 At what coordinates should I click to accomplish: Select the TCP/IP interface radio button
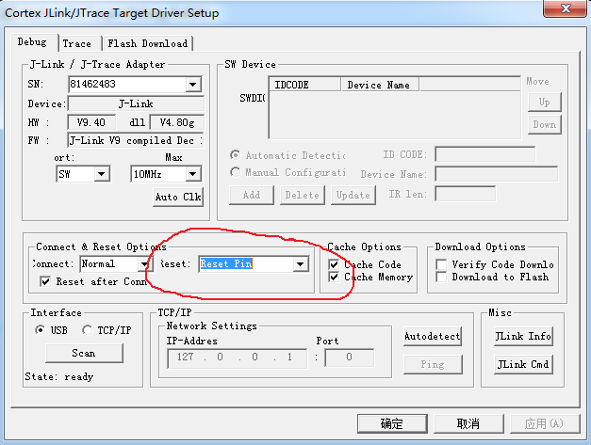coord(87,330)
